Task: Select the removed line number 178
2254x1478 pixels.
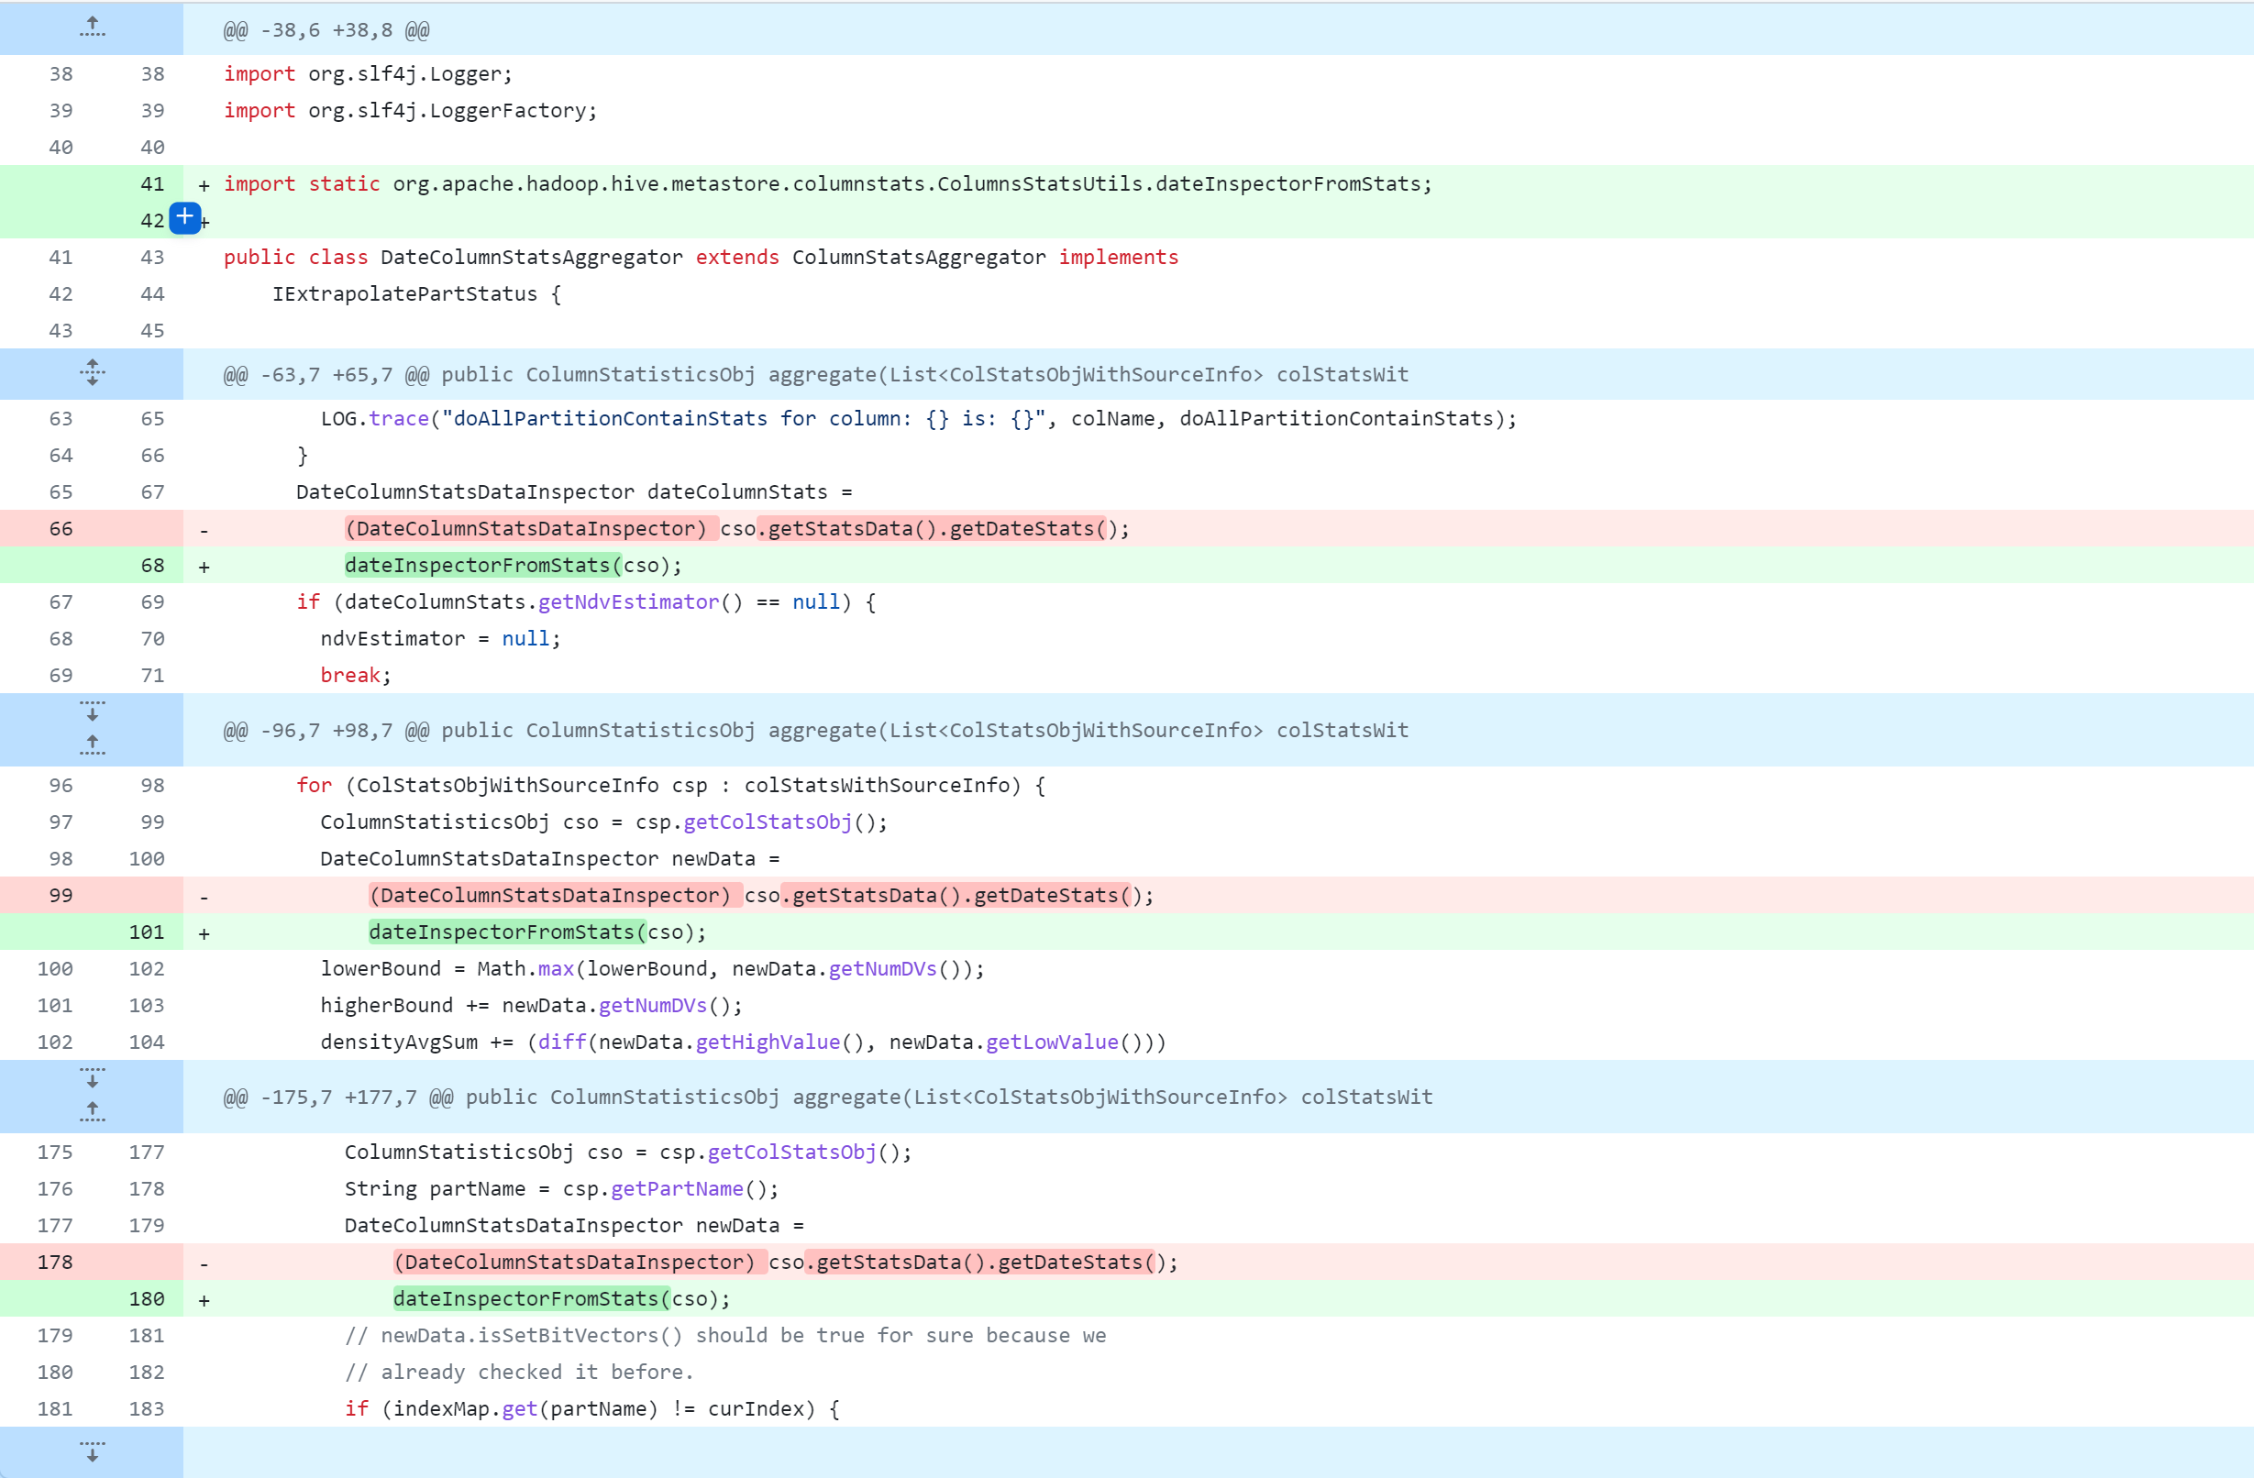Action: (x=55, y=1262)
